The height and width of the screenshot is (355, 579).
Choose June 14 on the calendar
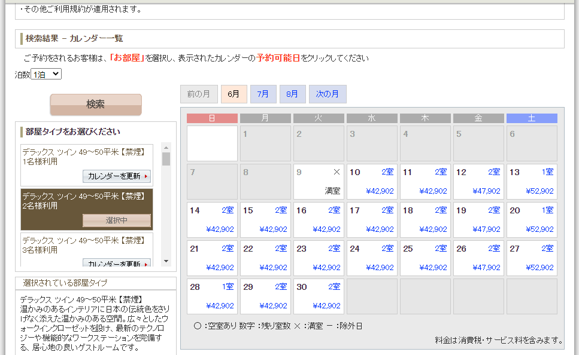click(212, 220)
